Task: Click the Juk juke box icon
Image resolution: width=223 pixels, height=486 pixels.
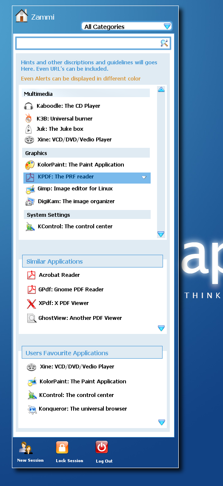Action: click(29, 129)
